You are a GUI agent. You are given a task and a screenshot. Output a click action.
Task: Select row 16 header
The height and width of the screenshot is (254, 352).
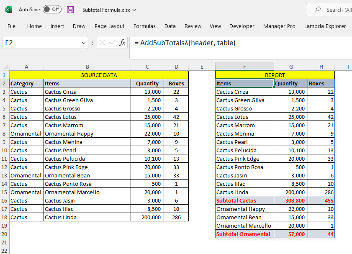click(4, 200)
